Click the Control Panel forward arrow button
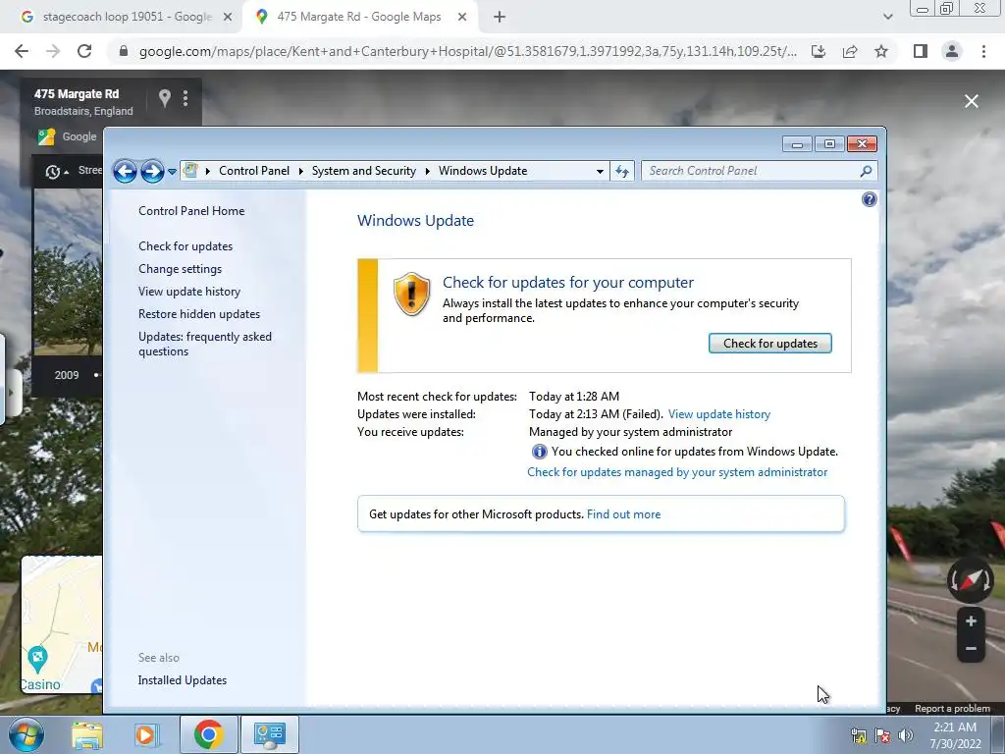This screenshot has height=754, width=1005. (152, 171)
